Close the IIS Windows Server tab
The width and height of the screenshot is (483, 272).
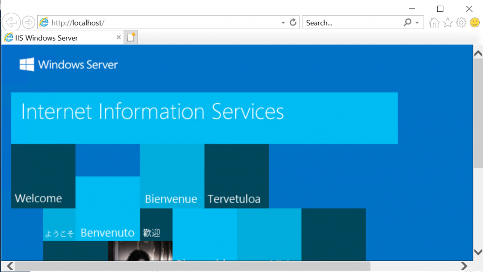pyautogui.click(x=118, y=37)
